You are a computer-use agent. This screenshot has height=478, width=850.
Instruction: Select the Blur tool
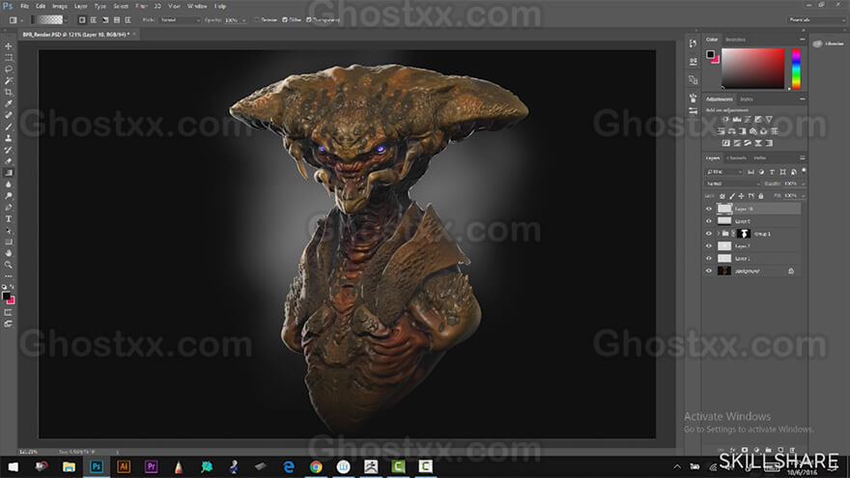[x=8, y=184]
